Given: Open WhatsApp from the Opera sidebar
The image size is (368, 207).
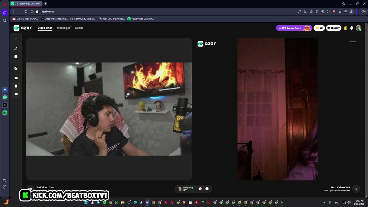Looking at the screenshot, I should 5,97.
